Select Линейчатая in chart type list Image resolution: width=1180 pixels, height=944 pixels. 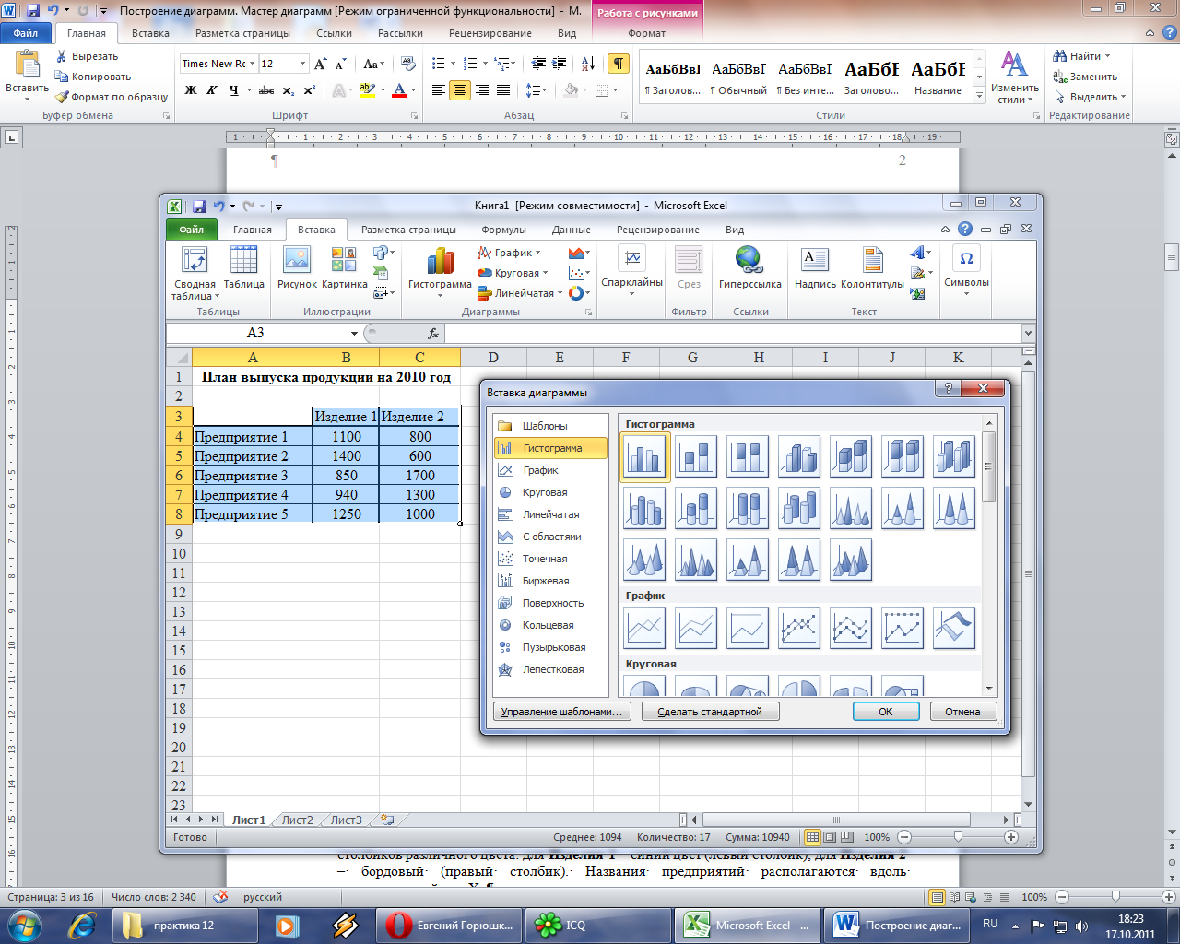(x=551, y=514)
